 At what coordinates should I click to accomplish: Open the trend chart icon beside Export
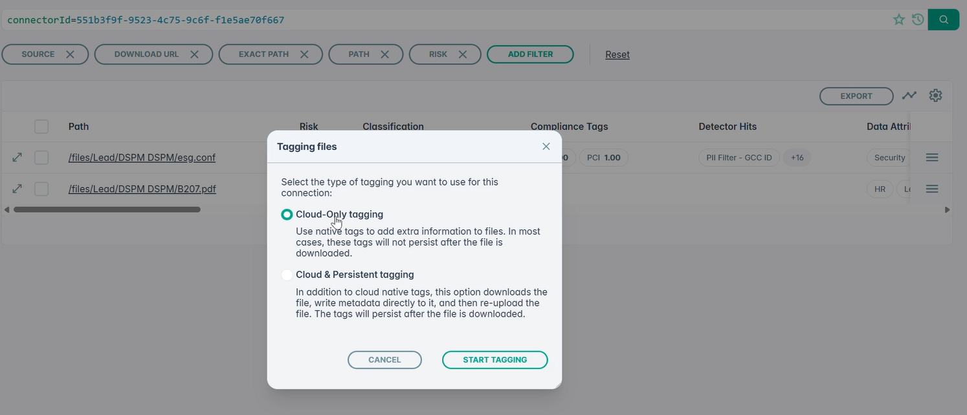tap(909, 96)
